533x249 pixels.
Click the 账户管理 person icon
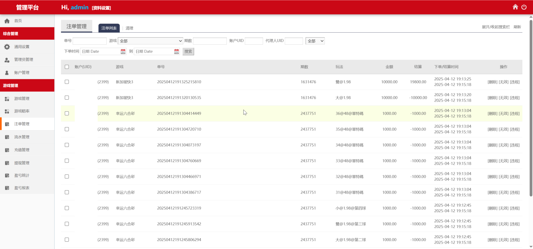pyautogui.click(x=7, y=72)
